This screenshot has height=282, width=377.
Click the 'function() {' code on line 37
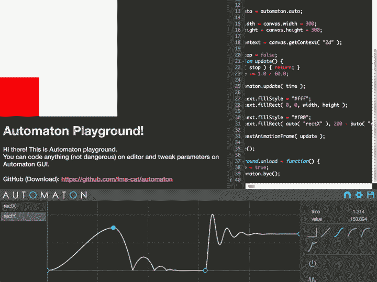pos(303,161)
